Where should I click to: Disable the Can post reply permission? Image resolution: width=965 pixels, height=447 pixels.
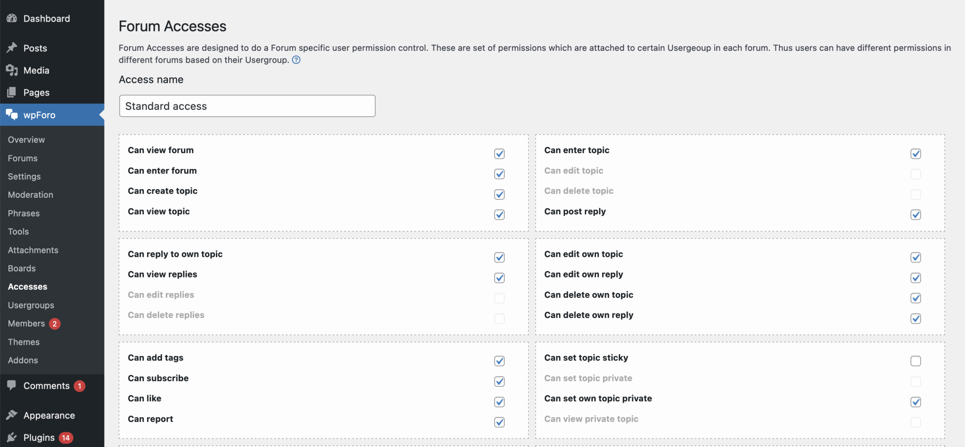click(916, 215)
